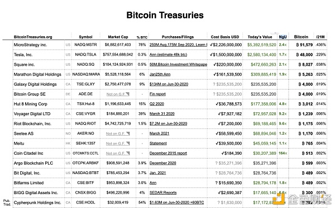Screen dimensions: 335x208
Task: Open Voyager Digital 'March 31 2020' filing
Action: 162,114
